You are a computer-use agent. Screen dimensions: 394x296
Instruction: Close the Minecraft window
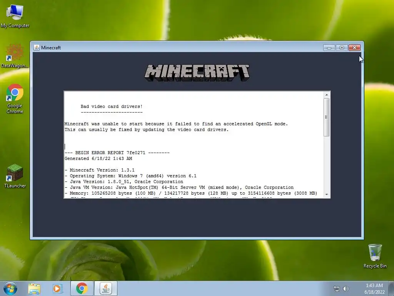tap(354, 47)
